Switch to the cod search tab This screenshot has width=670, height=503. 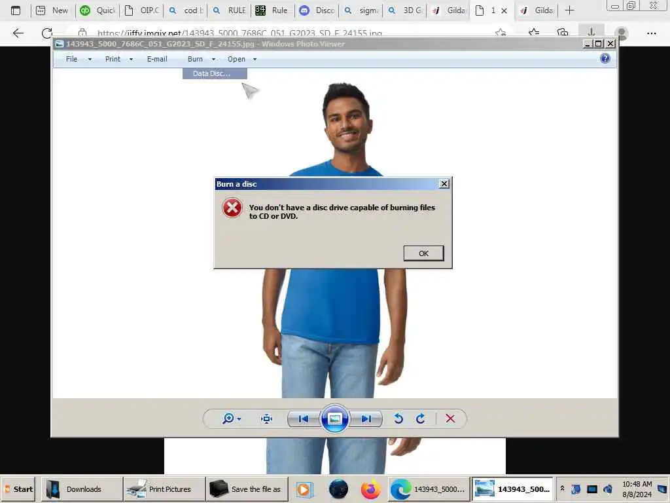(x=185, y=10)
